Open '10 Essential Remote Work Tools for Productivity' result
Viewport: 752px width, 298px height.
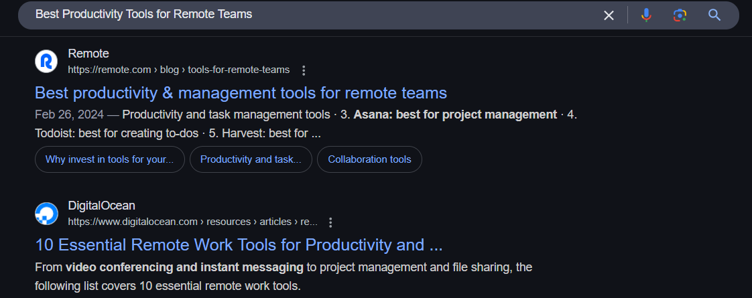[x=239, y=245]
